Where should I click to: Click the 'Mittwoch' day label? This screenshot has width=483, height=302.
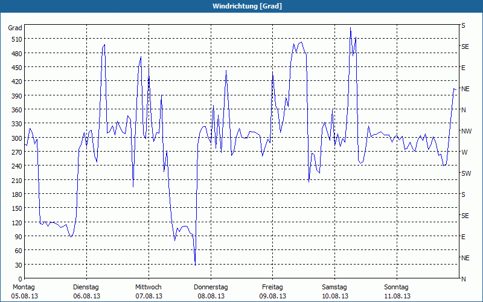tap(148, 288)
